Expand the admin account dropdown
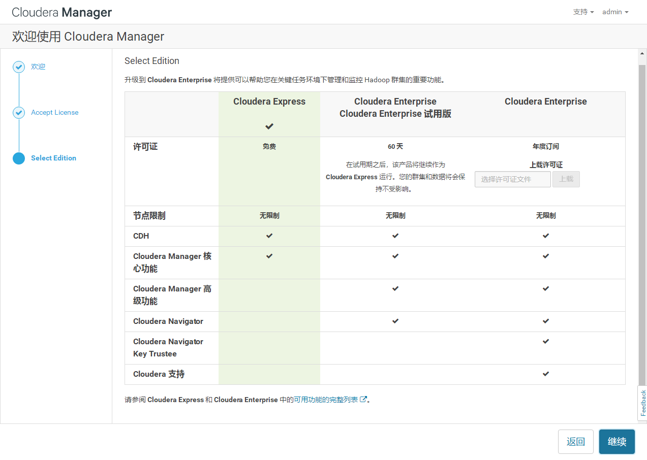647x460 pixels. point(614,12)
